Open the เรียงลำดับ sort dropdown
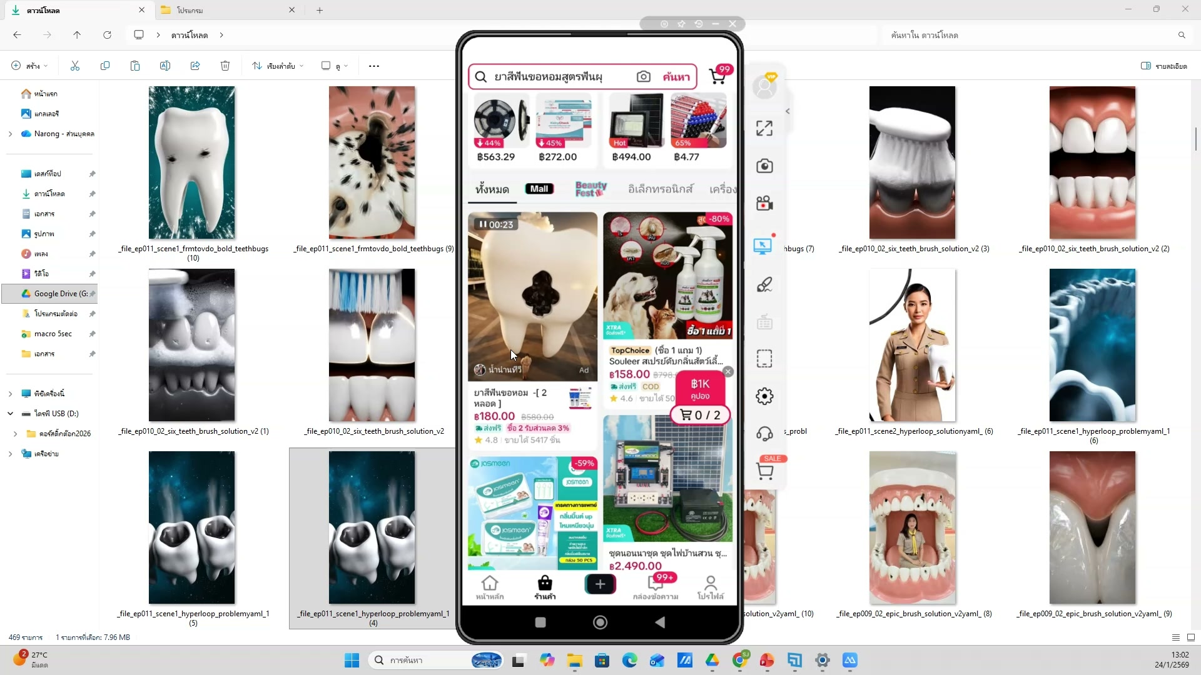This screenshot has width=1201, height=675. (x=278, y=66)
